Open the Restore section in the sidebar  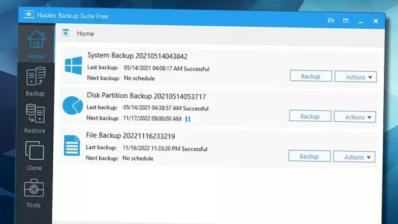click(35, 119)
